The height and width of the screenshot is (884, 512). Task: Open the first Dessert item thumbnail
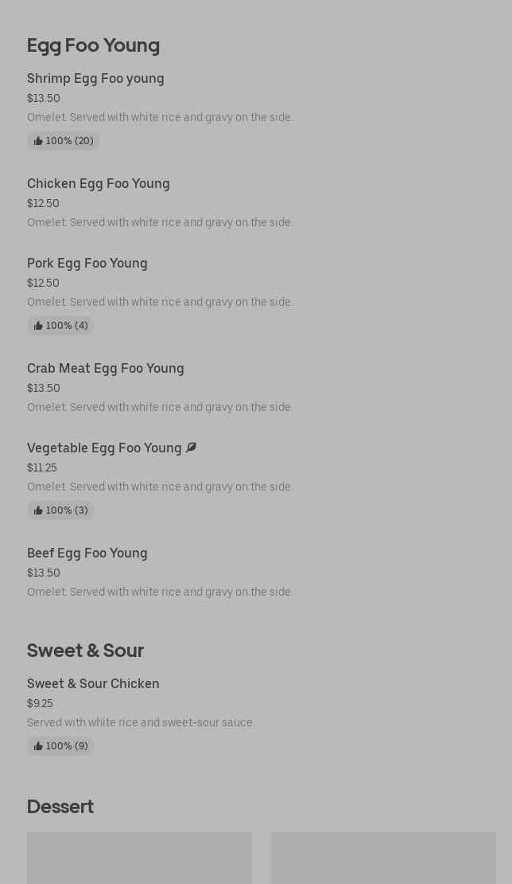tap(139, 858)
